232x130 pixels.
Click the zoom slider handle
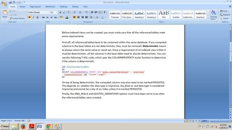click(220, 121)
